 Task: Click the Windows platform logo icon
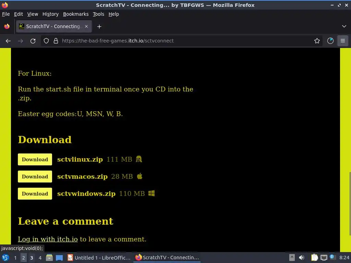[x=152, y=193]
